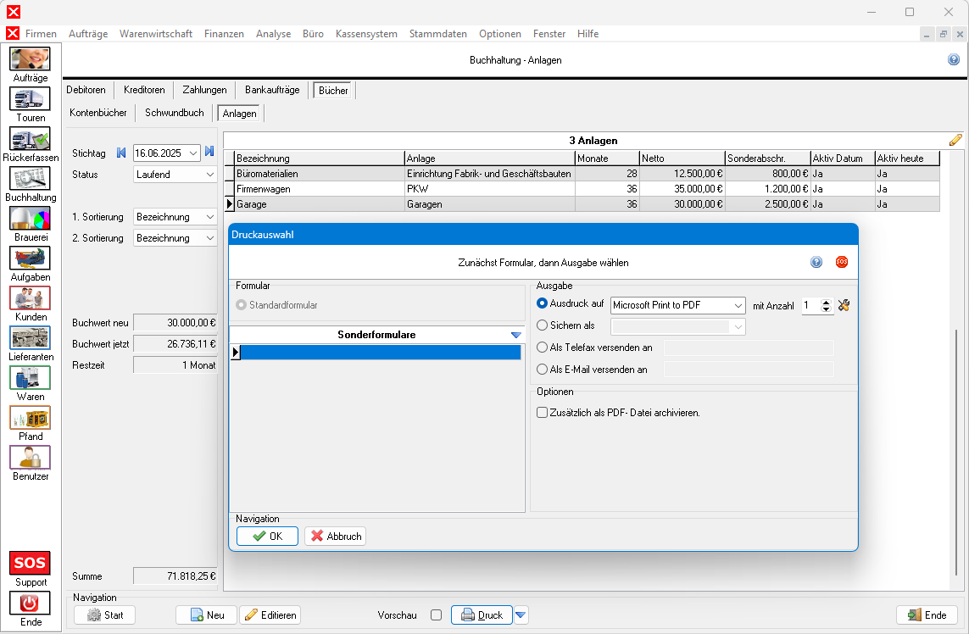Click the Abbruch button
The width and height of the screenshot is (969, 634).
[335, 536]
